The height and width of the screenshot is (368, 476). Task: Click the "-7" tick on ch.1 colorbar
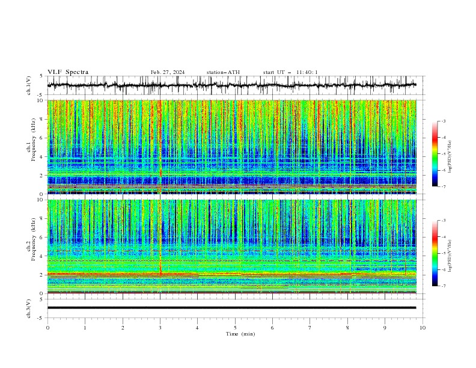point(444,186)
